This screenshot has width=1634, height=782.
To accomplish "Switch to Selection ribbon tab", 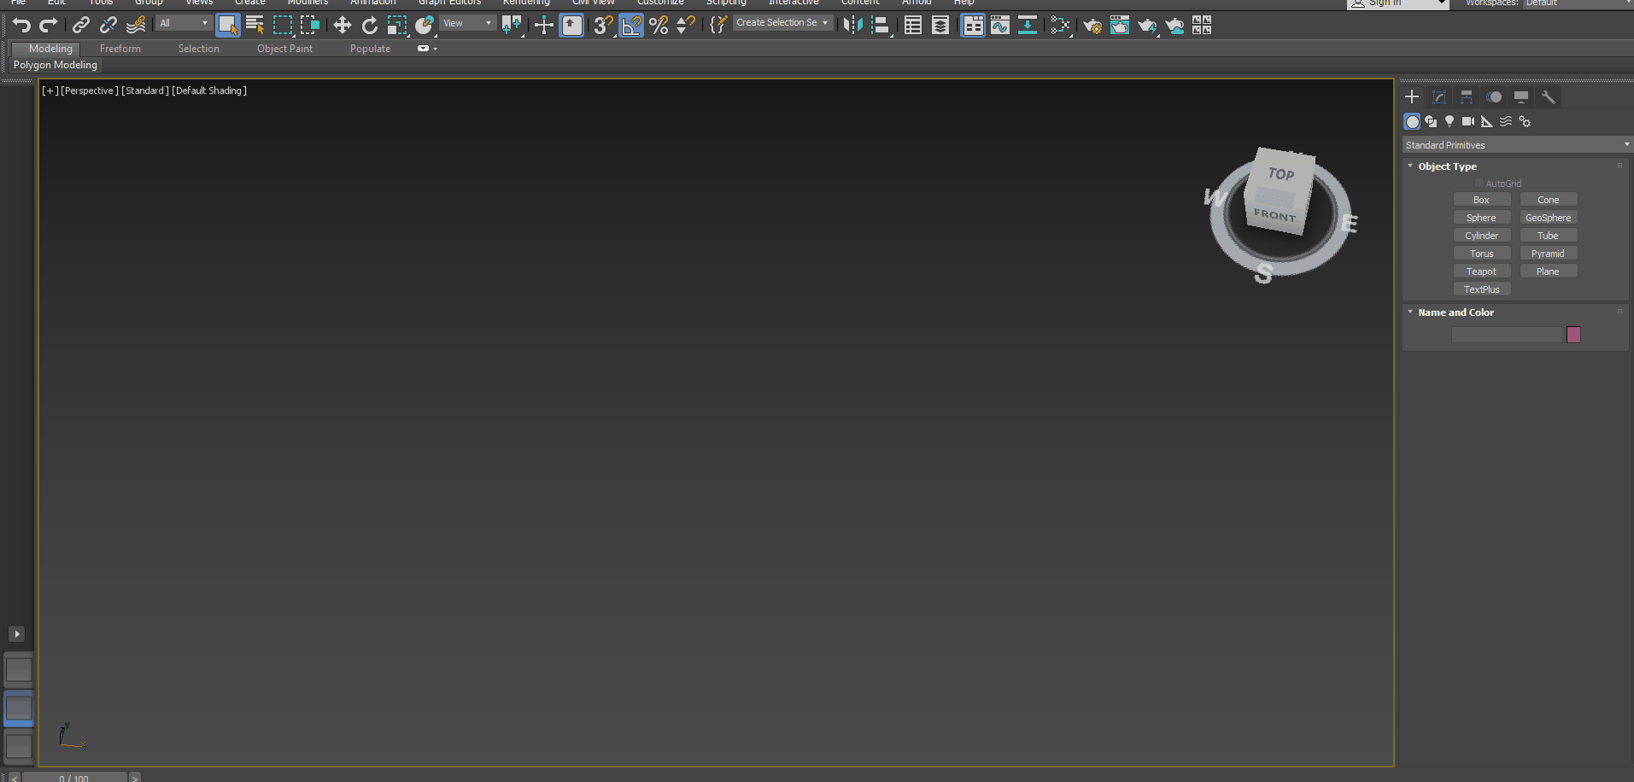I will 199,49.
